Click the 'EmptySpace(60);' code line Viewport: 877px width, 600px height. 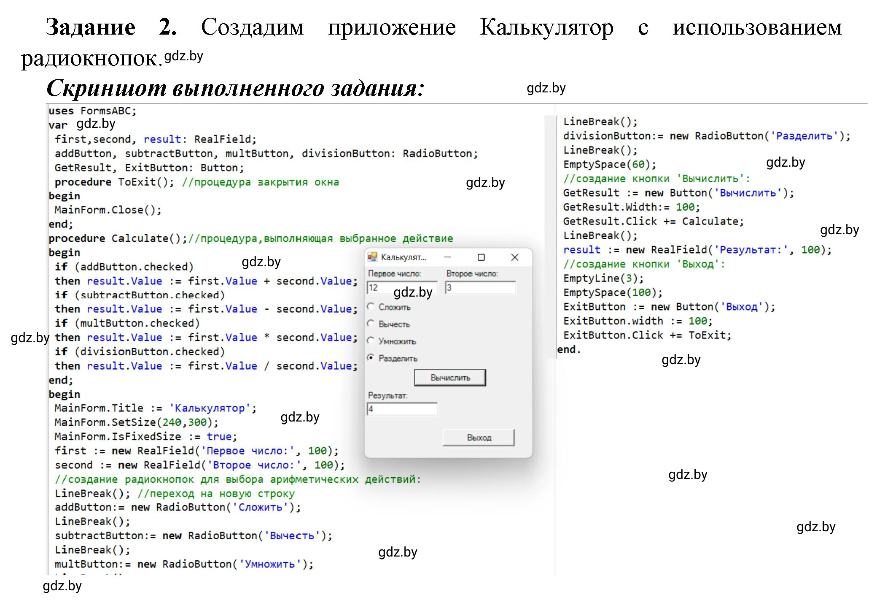(610, 164)
